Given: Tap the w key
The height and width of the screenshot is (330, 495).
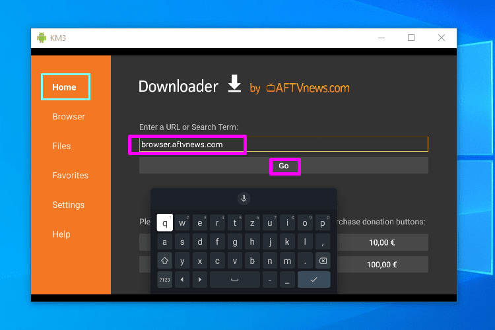Looking at the screenshot, I should coord(182,223).
